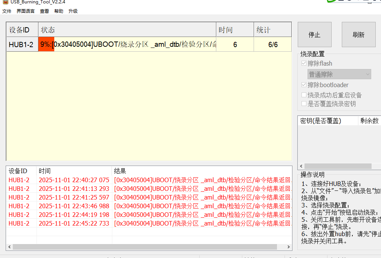Screen dimensions: 381x258
Task: Toggle the 擦除flash checkbox
Action: pyautogui.click(x=304, y=63)
